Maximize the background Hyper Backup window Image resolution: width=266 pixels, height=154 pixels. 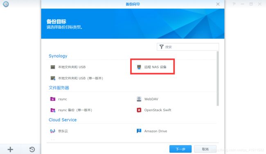(x=251, y=4)
